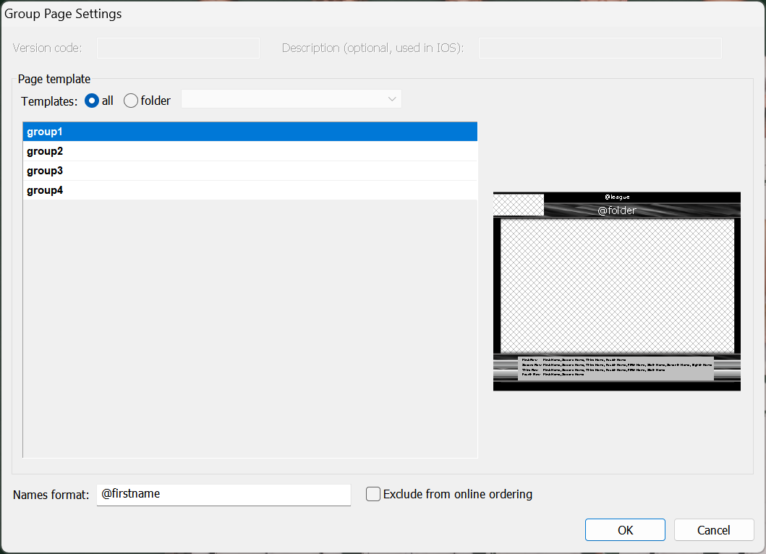The image size is (766, 554).
Task: Click the OK button
Action: pos(625,529)
